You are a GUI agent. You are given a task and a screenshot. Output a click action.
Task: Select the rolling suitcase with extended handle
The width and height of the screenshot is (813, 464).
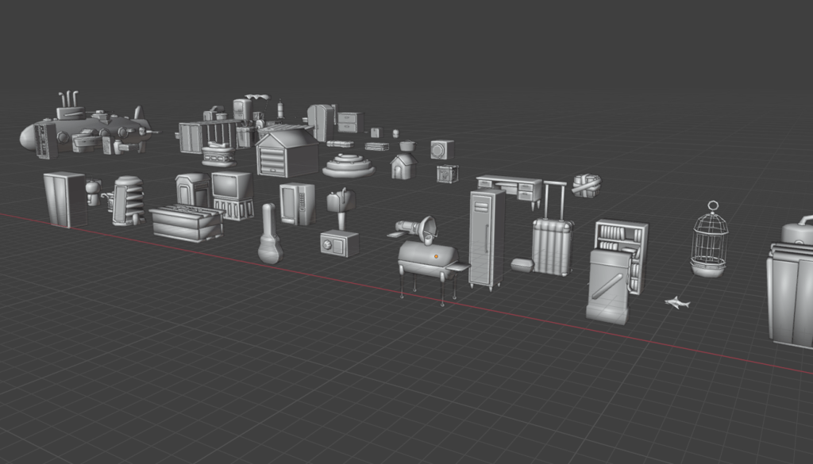[x=552, y=244]
